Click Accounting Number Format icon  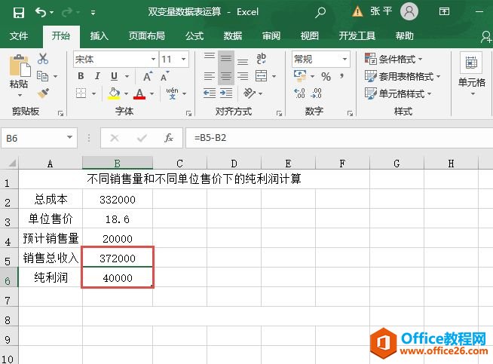click(x=300, y=76)
